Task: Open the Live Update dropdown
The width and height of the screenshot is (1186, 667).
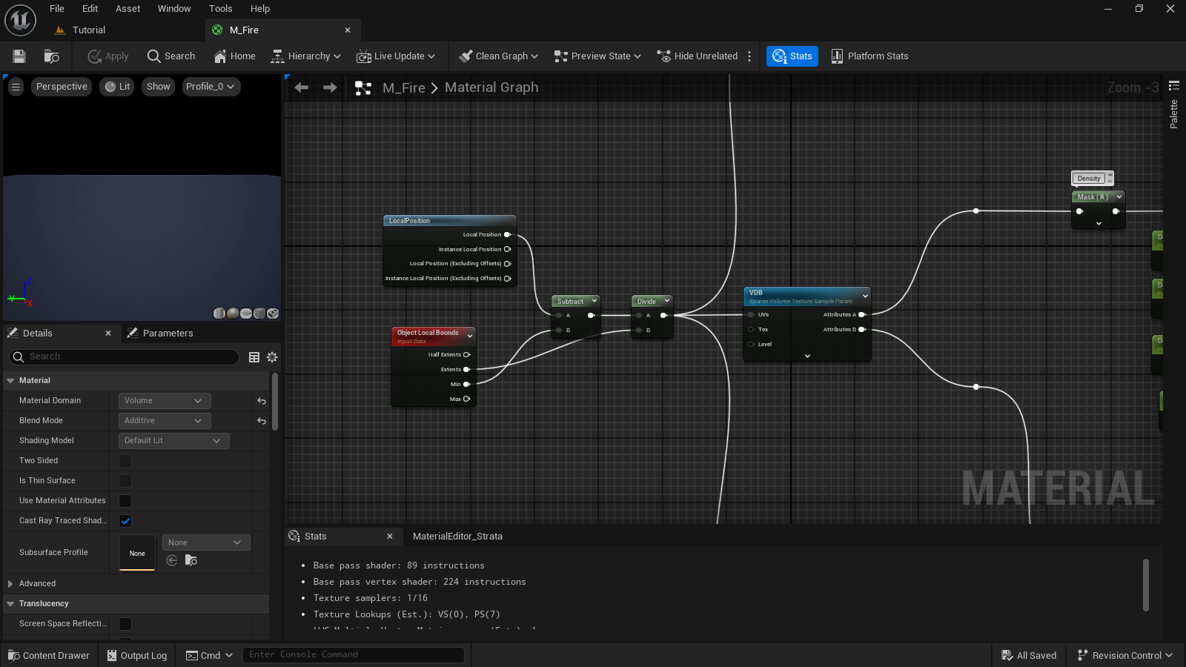Action: [396, 56]
